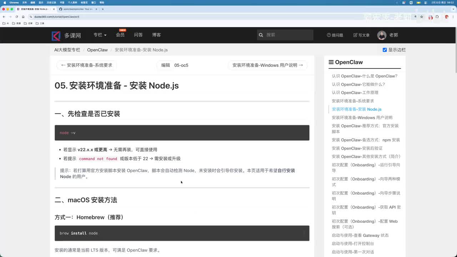Reload the current page

[x=16, y=17]
